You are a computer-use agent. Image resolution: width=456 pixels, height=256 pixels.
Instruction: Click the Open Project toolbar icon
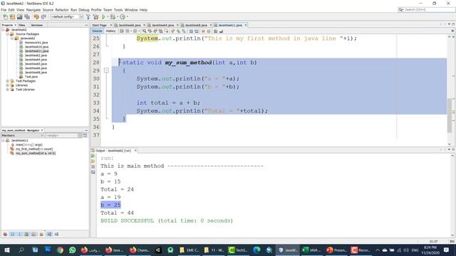pos(20,17)
